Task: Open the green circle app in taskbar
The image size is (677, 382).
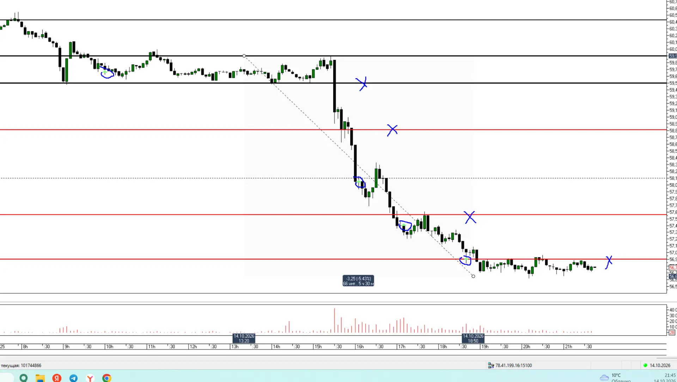Action: pos(24,378)
